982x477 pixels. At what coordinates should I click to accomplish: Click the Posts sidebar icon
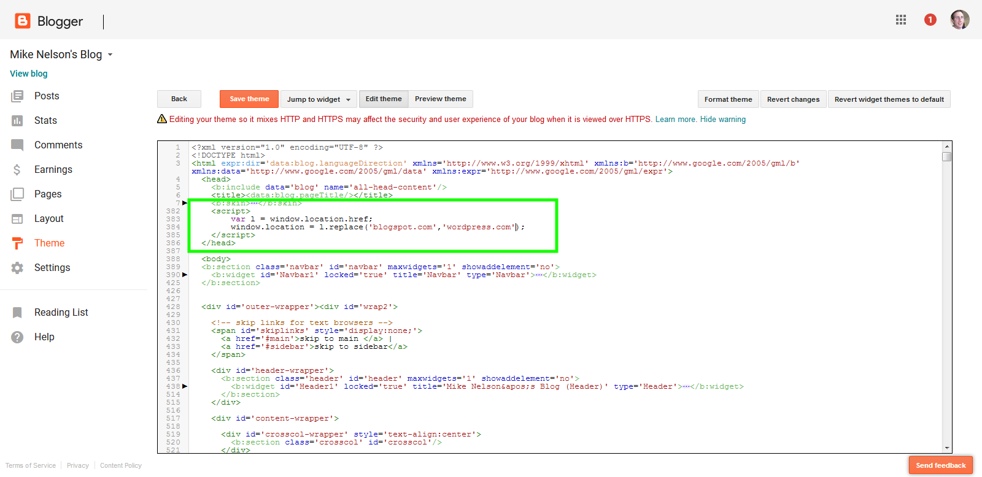[17, 96]
